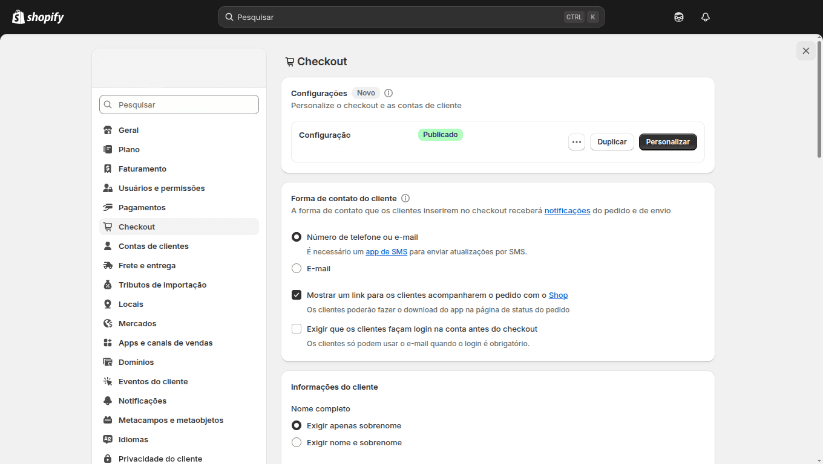Screen dimensions: 823x464
Task: Open the Idiomas settings section
Action: (x=134, y=439)
